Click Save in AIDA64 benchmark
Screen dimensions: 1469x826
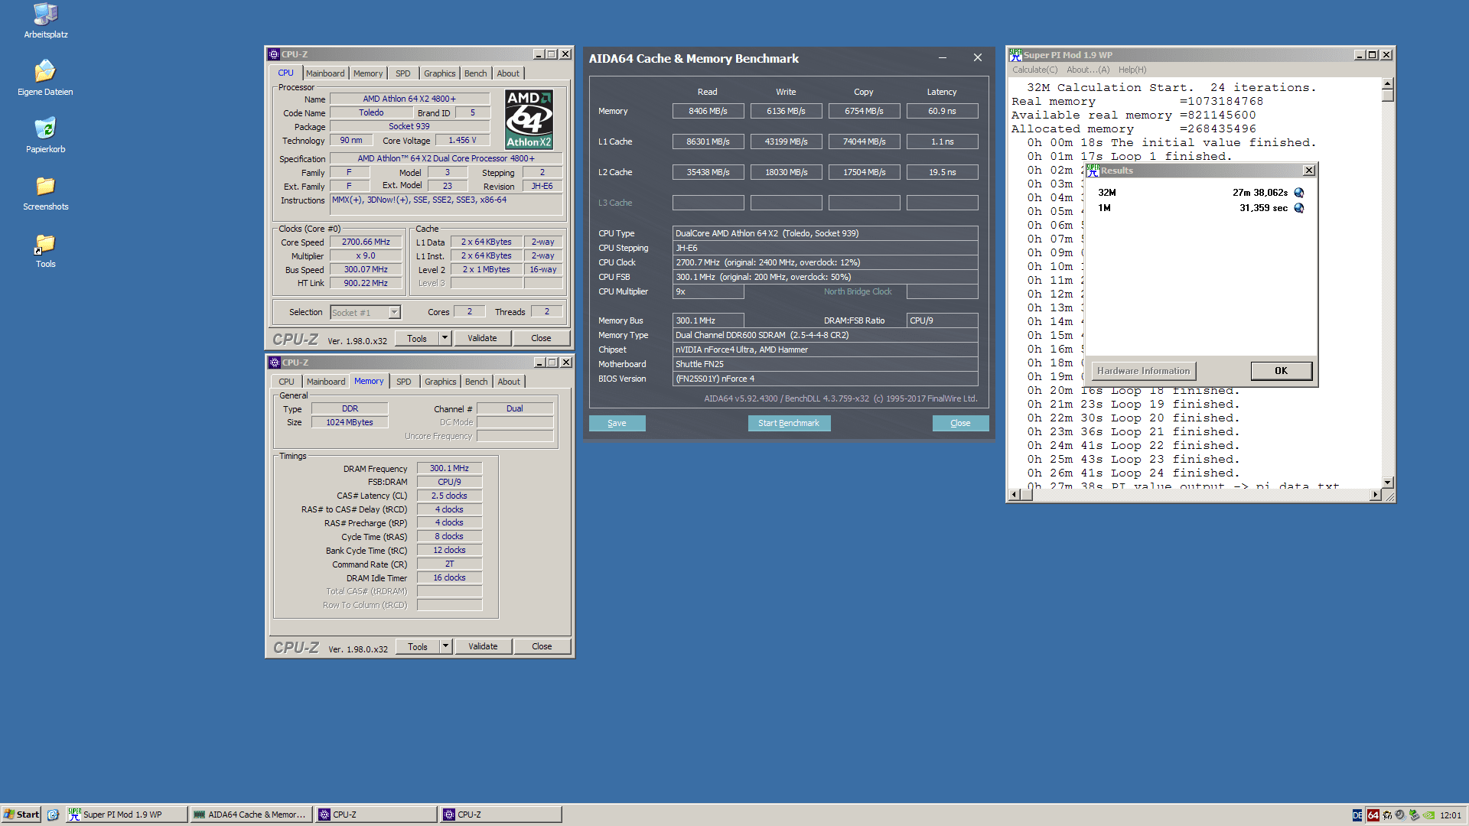point(617,423)
